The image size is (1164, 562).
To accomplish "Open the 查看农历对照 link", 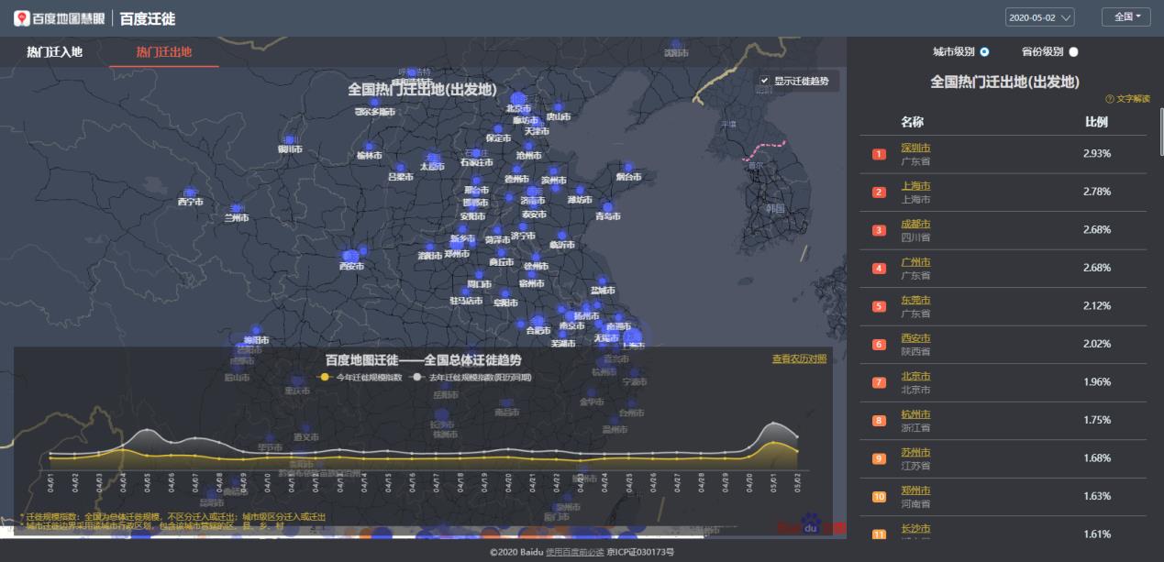I will [797, 360].
